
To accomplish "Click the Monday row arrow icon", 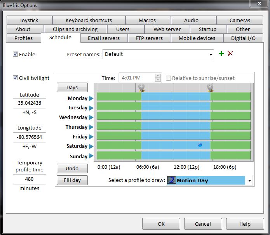I will coord(91,98).
